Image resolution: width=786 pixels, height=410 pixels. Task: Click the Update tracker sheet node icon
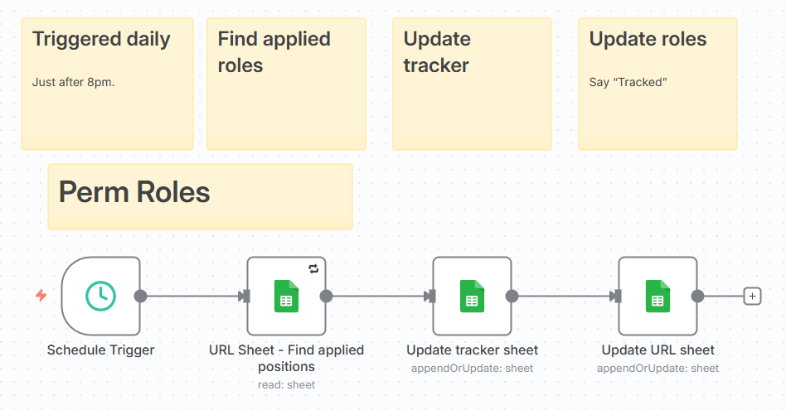pos(473,296)
